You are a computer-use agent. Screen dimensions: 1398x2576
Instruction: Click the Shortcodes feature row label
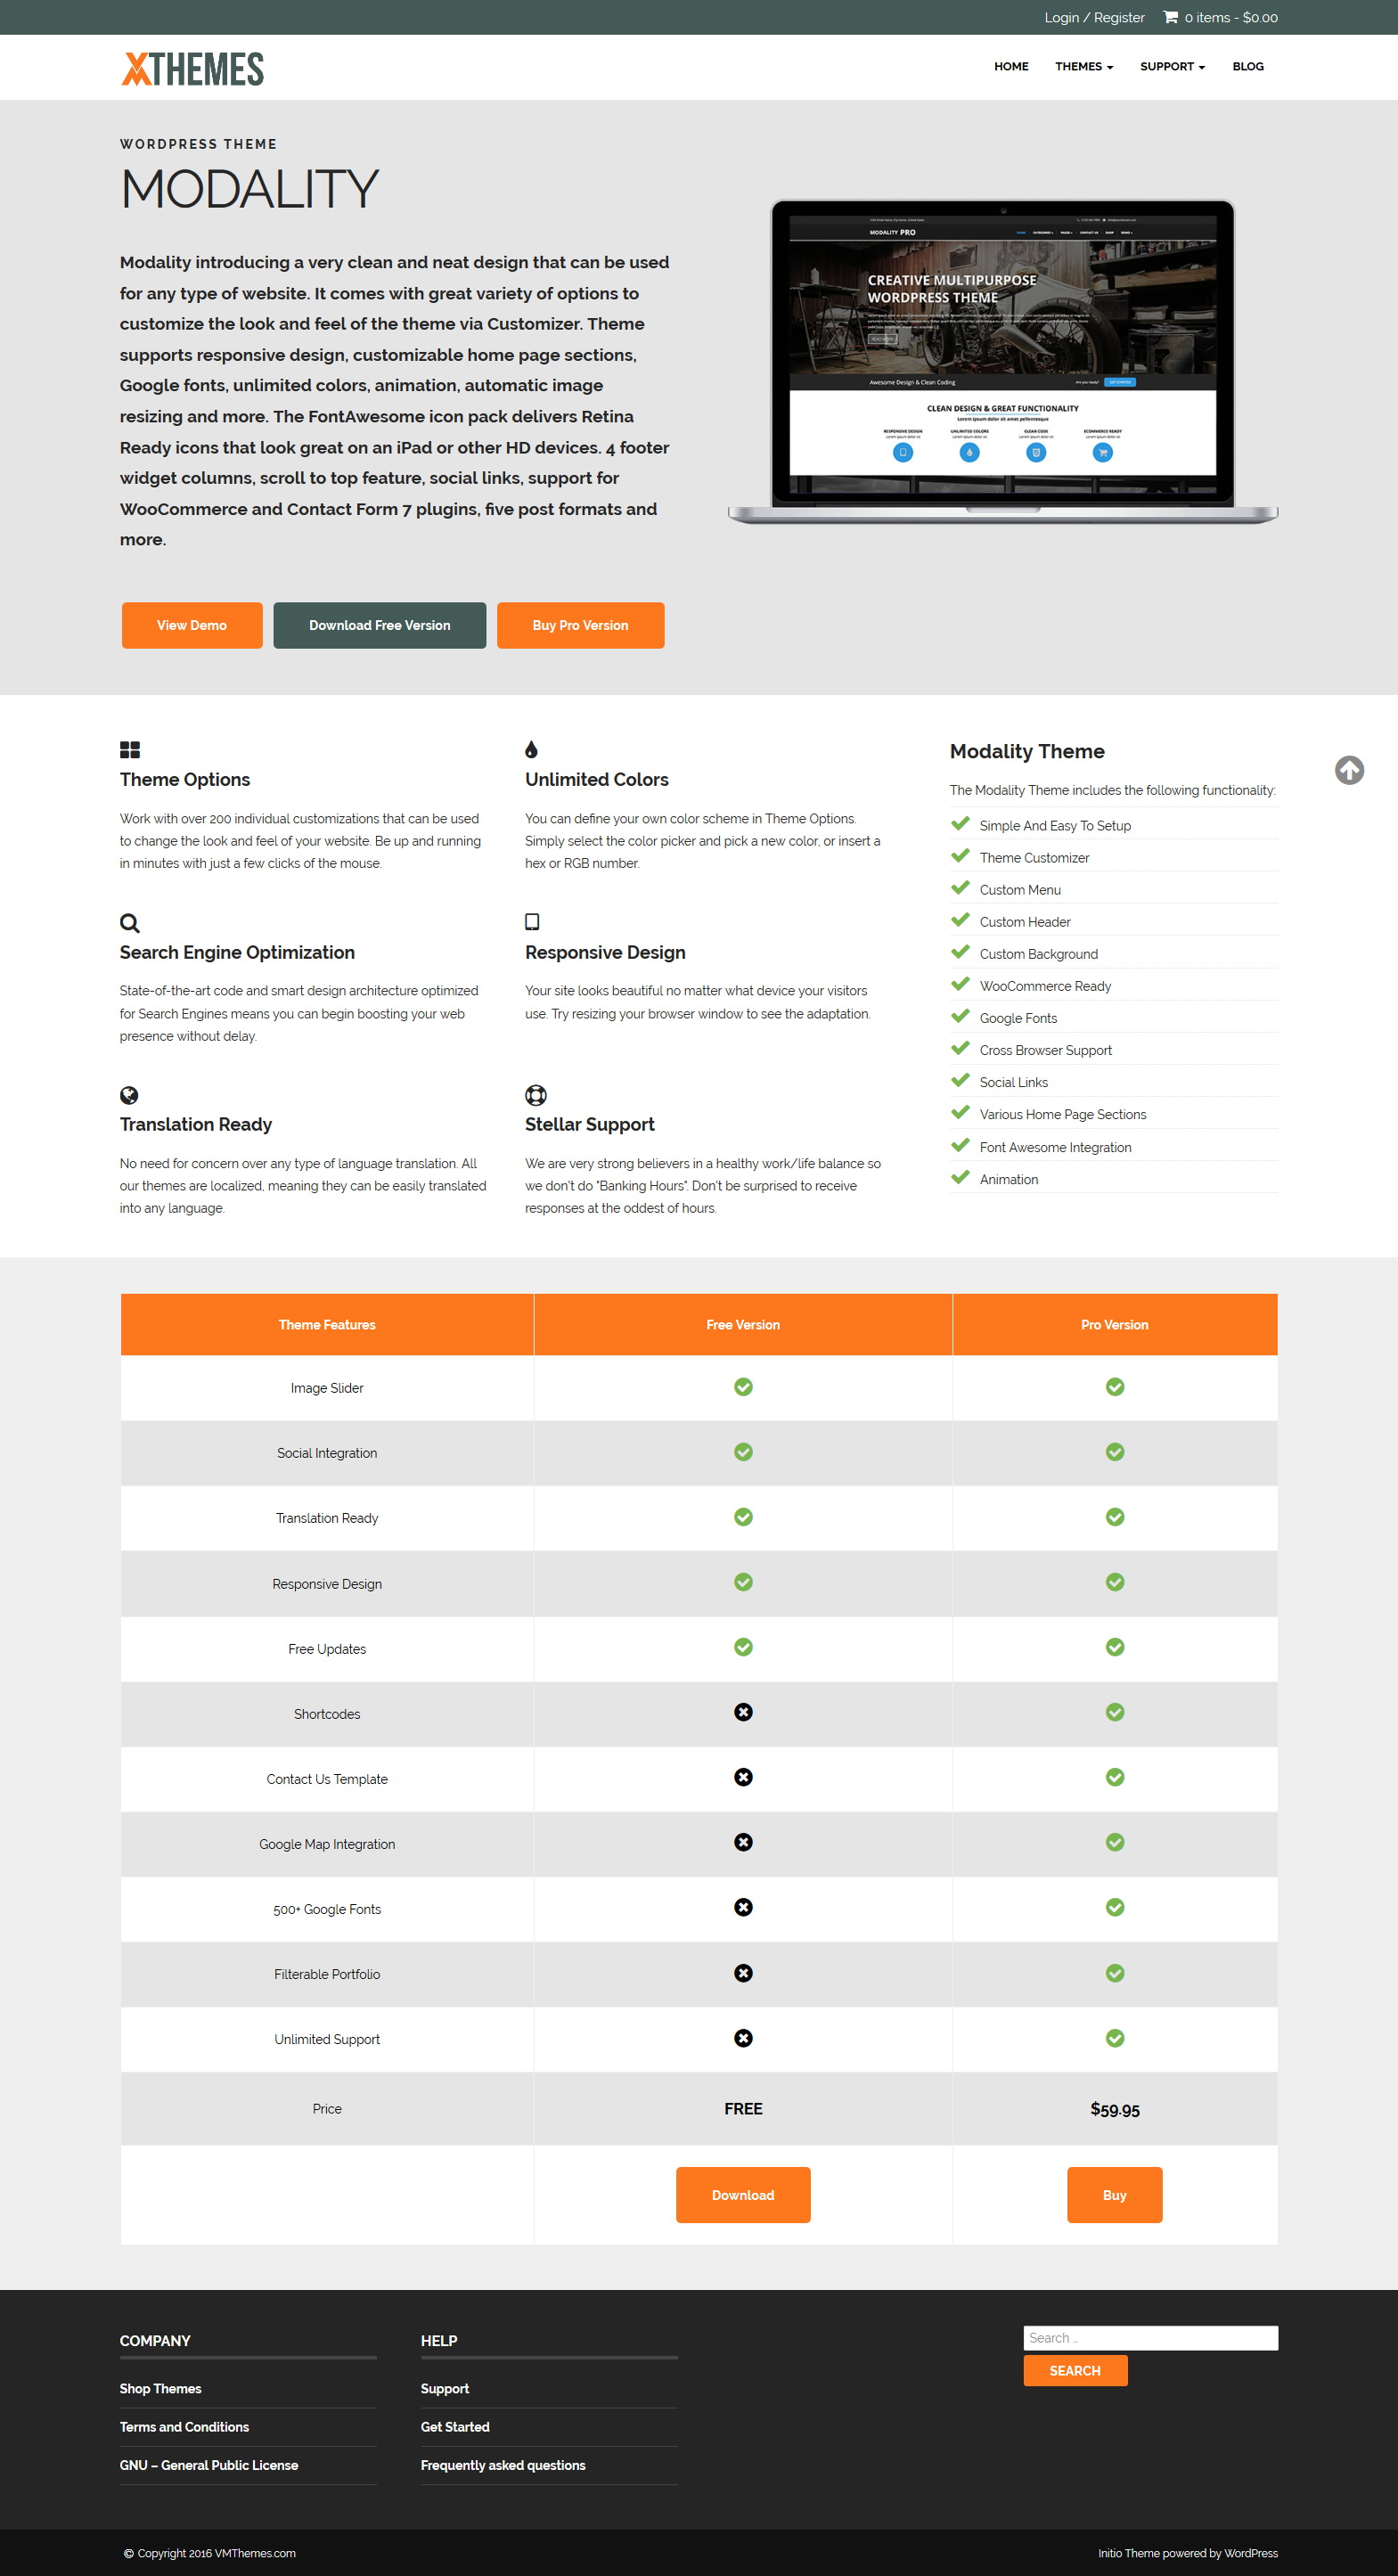[x=327, y=1714]
